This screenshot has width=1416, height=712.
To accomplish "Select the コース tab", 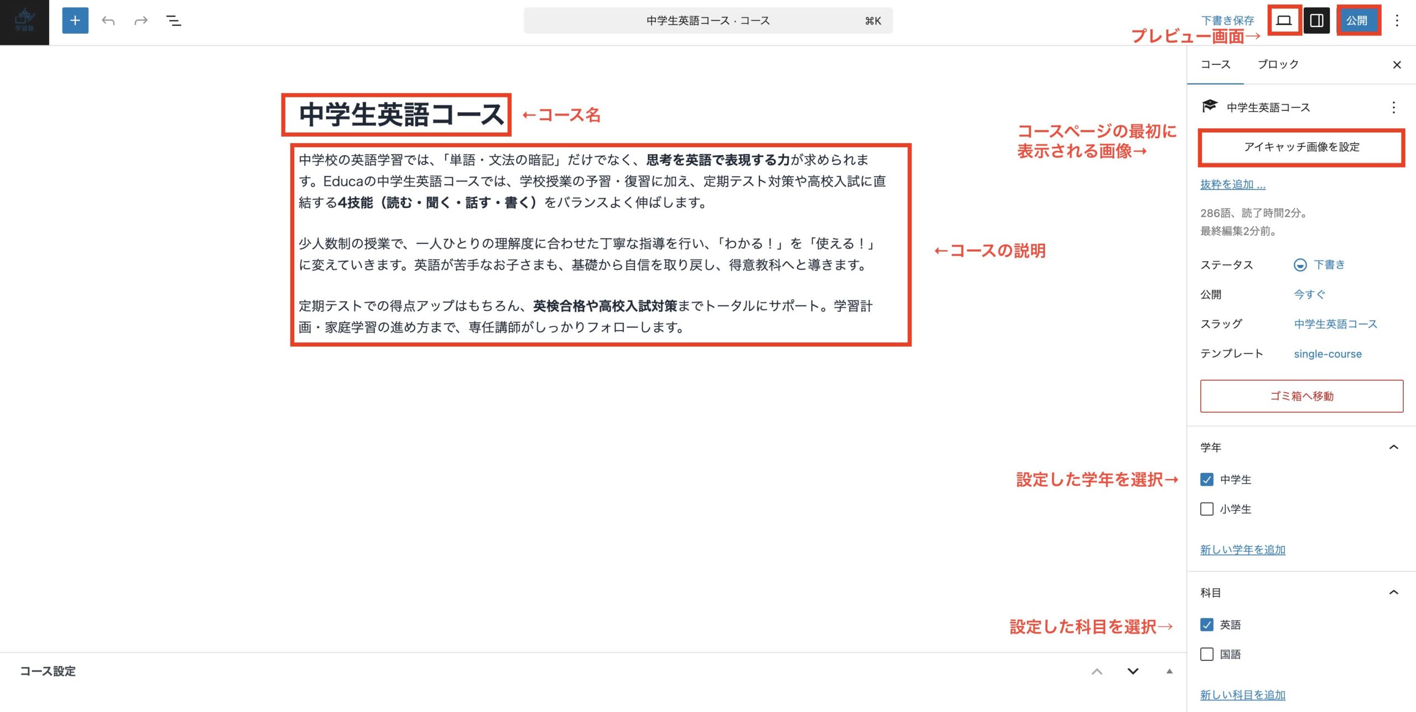I will pyautogui.click(x=1215, y=64).
